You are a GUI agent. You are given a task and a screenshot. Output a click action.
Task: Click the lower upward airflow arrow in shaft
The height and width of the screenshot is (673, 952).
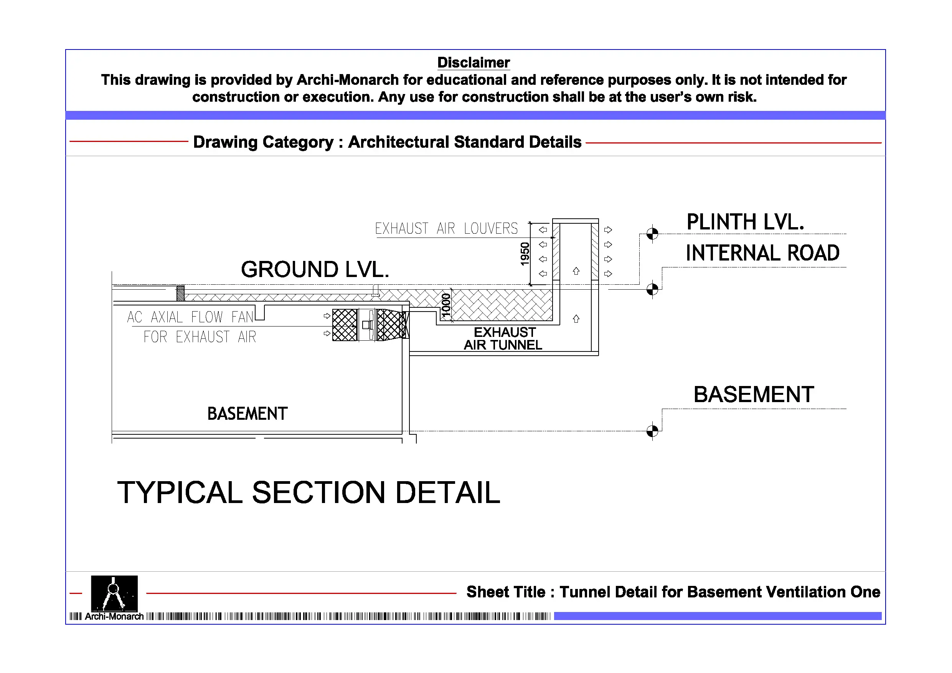click(x=576, y=319)
